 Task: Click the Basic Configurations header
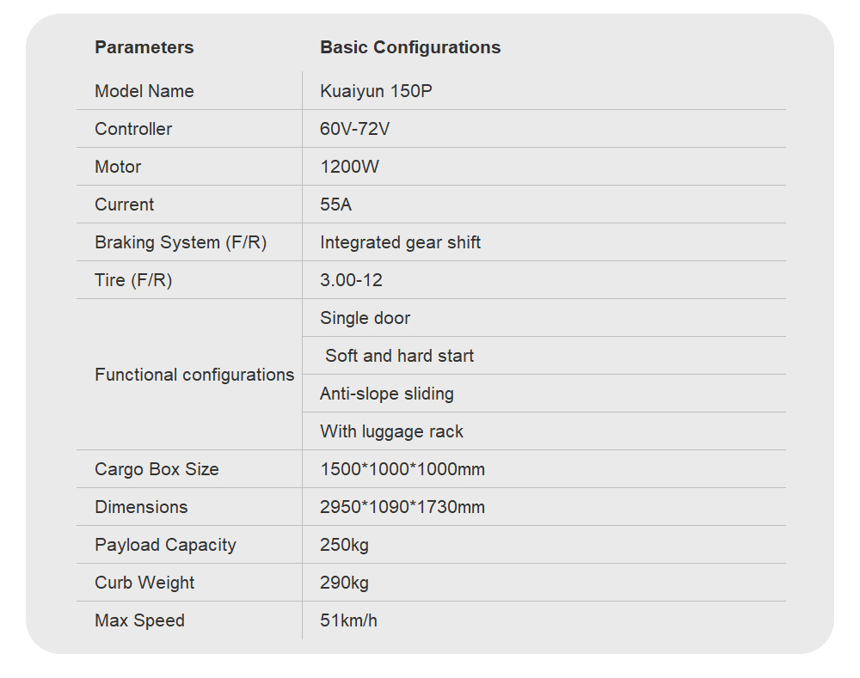click(x=410, y=47)
